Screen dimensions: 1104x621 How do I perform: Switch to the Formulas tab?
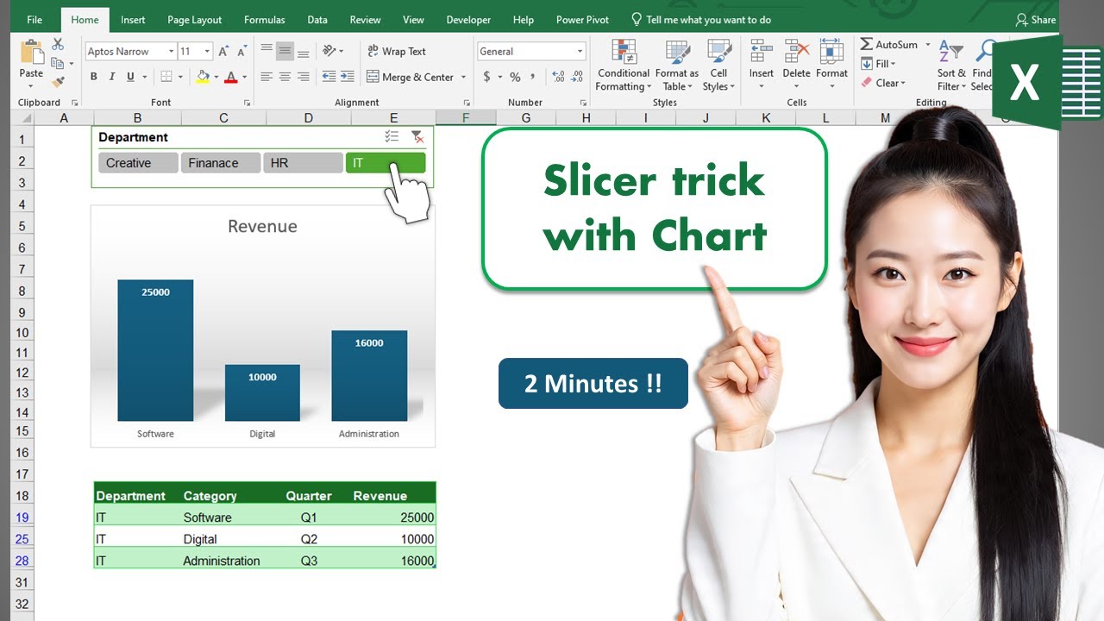(x=264, y=20)
